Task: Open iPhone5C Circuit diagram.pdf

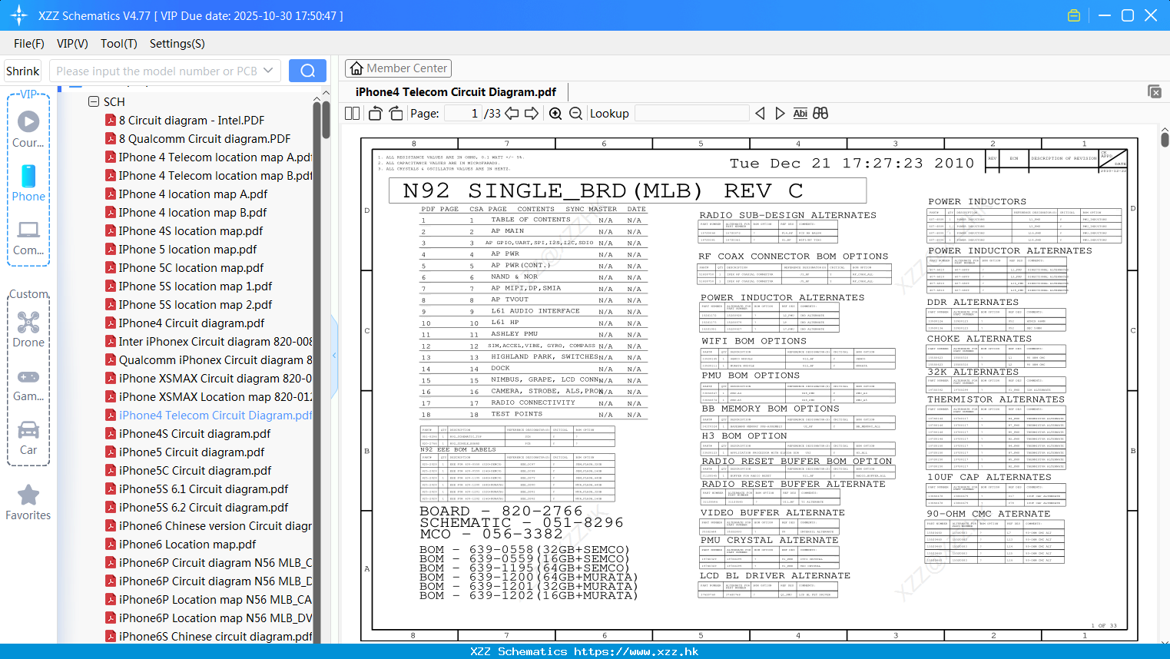Action: (x=195, y=471)
